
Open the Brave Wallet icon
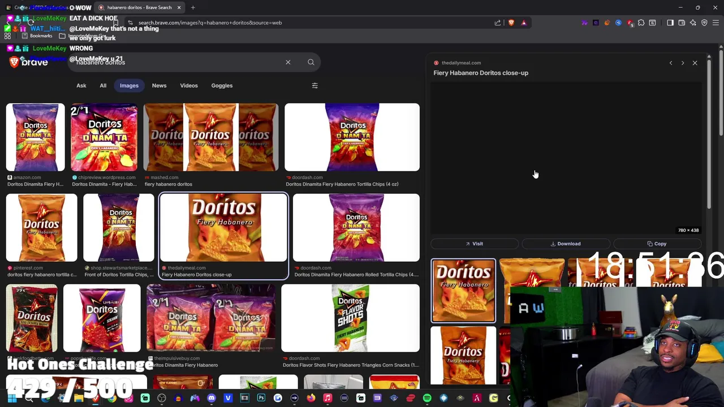tap(682, 23)
